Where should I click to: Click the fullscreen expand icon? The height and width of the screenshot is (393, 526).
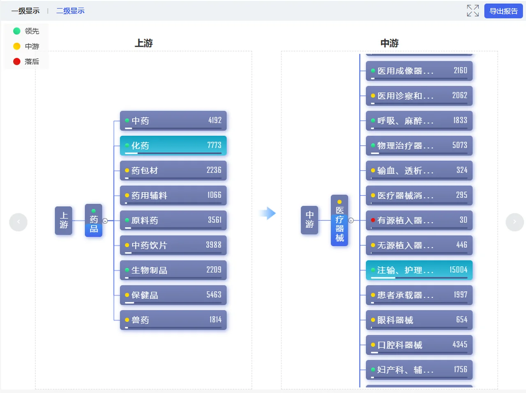pyautogui.click(x=473, y=11)
